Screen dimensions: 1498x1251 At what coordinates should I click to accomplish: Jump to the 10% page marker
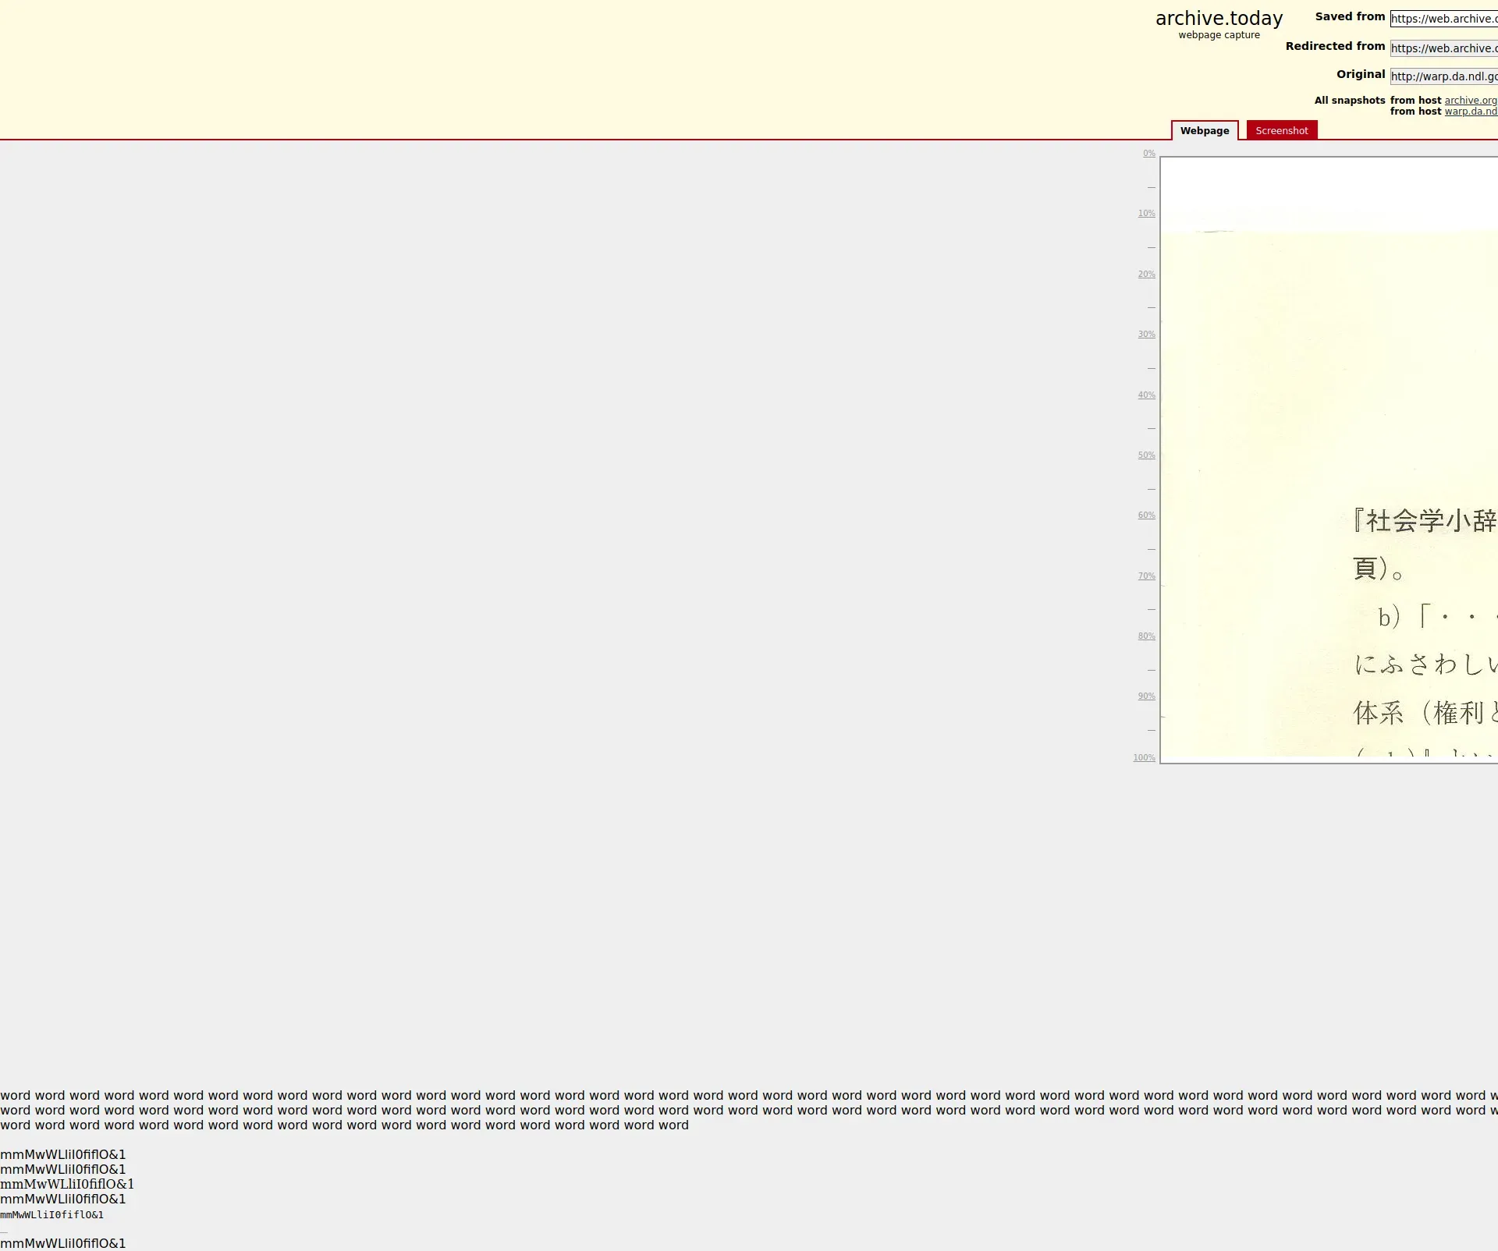[x=1146, y=214]
